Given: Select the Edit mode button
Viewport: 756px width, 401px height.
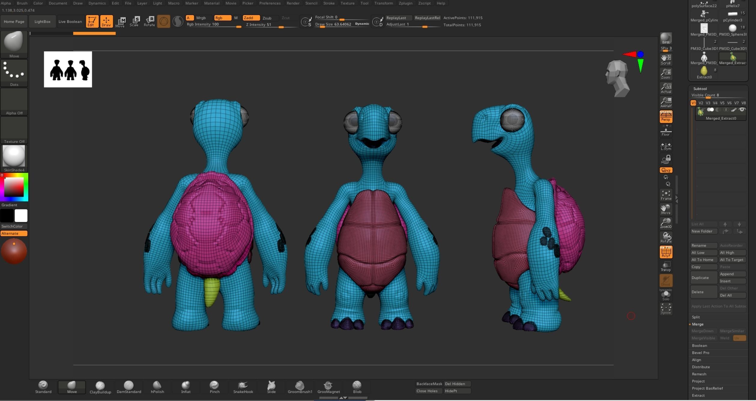Looking at the screenshot, I should [92, 21].
